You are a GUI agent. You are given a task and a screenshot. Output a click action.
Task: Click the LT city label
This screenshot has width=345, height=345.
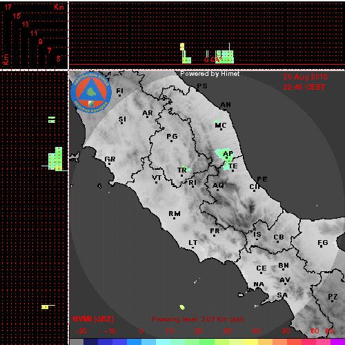(x=193, y=243)
